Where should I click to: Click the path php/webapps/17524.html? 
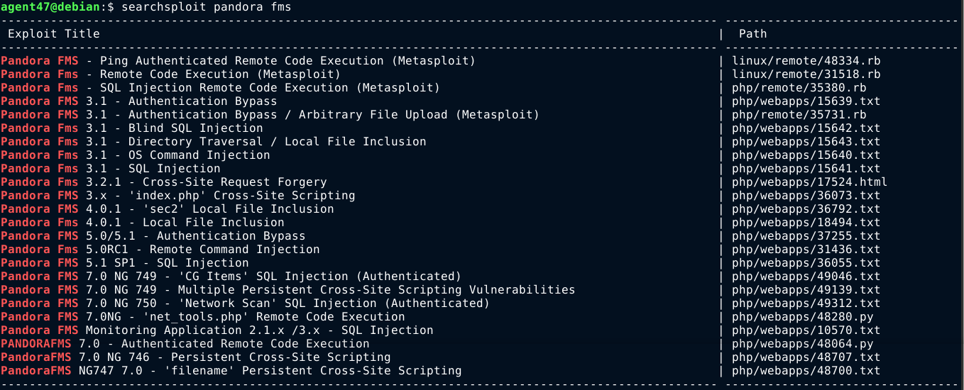(809, 182)
